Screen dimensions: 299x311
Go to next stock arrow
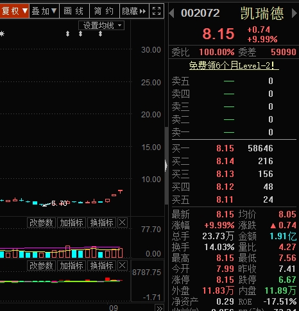(295, 13)
